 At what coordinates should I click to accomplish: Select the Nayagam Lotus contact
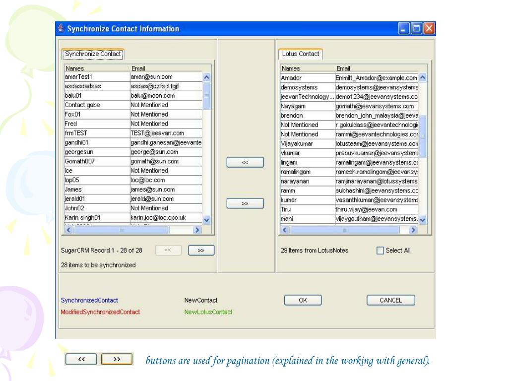pyautogui.click(x=349, y=106)
